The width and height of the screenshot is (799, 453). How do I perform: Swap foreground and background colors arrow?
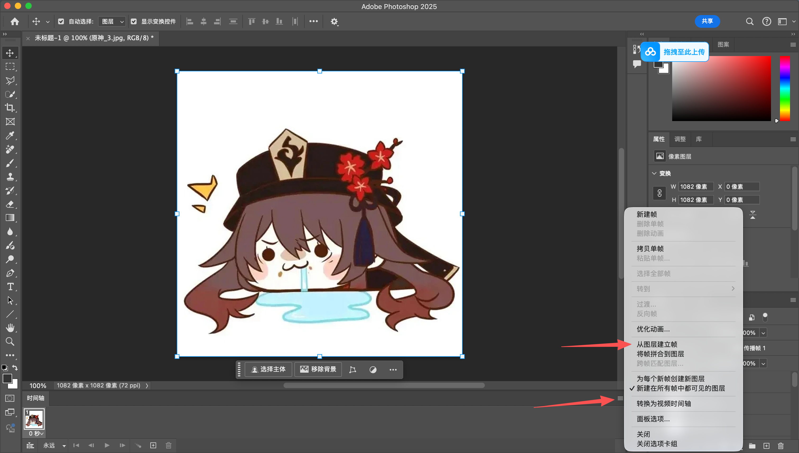pos(15,367)
